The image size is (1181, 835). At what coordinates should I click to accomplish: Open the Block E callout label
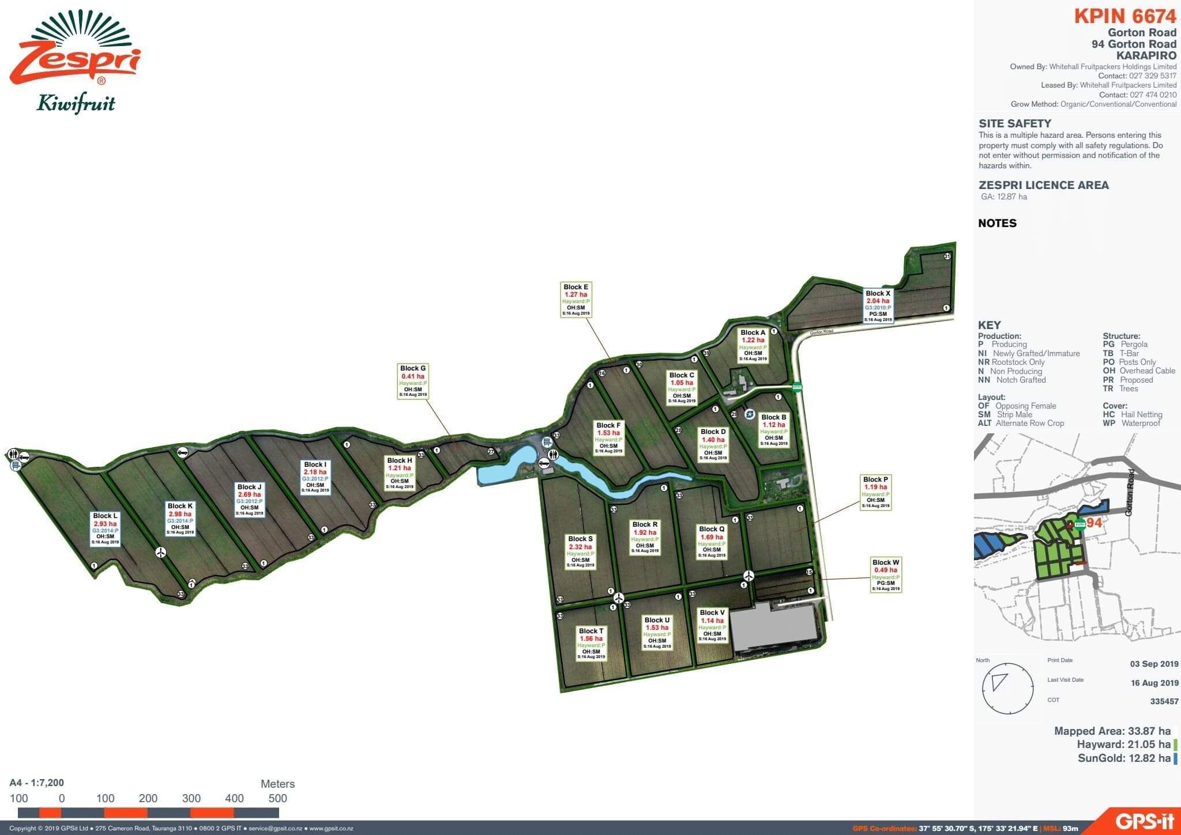pos(576,300)
